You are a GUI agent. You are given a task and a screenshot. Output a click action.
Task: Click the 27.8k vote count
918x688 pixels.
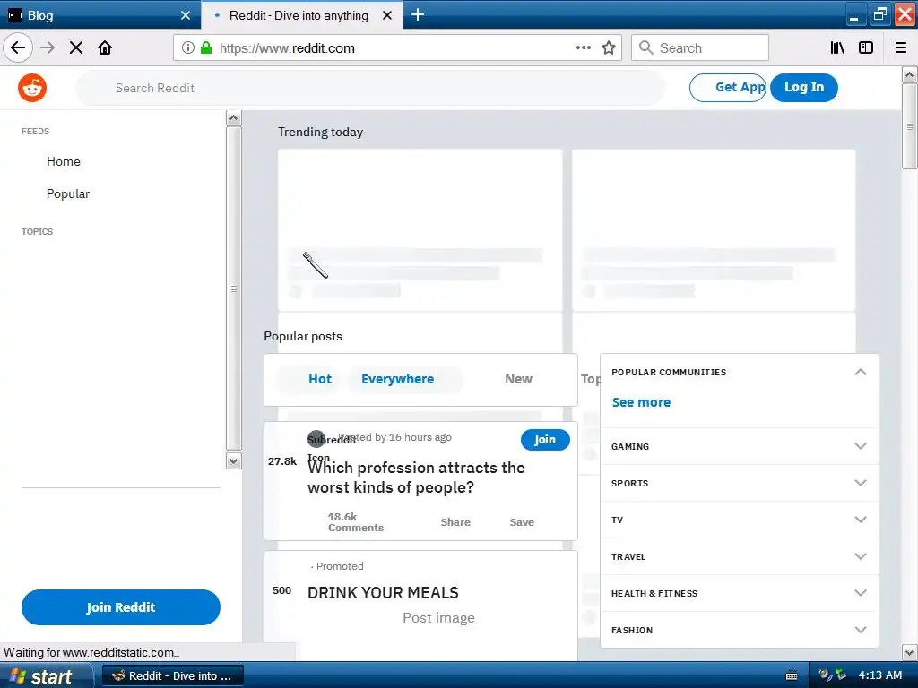click(282, 461)
